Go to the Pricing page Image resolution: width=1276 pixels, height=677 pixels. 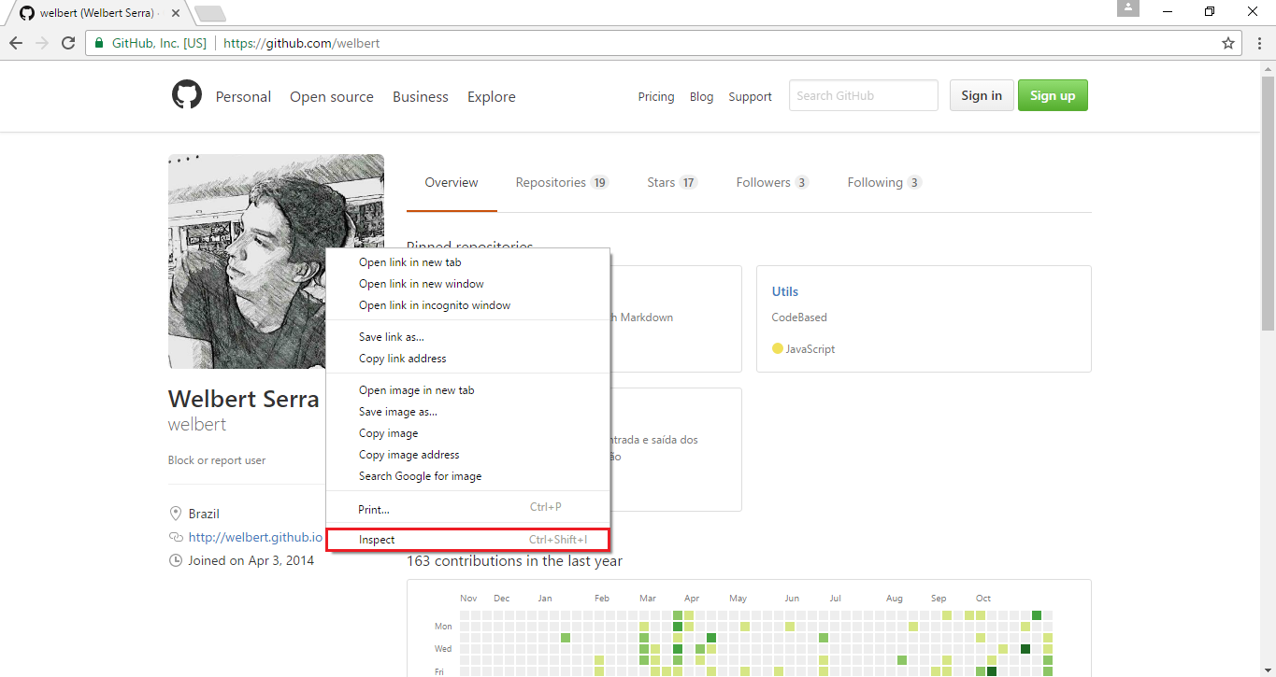[656, 97]
